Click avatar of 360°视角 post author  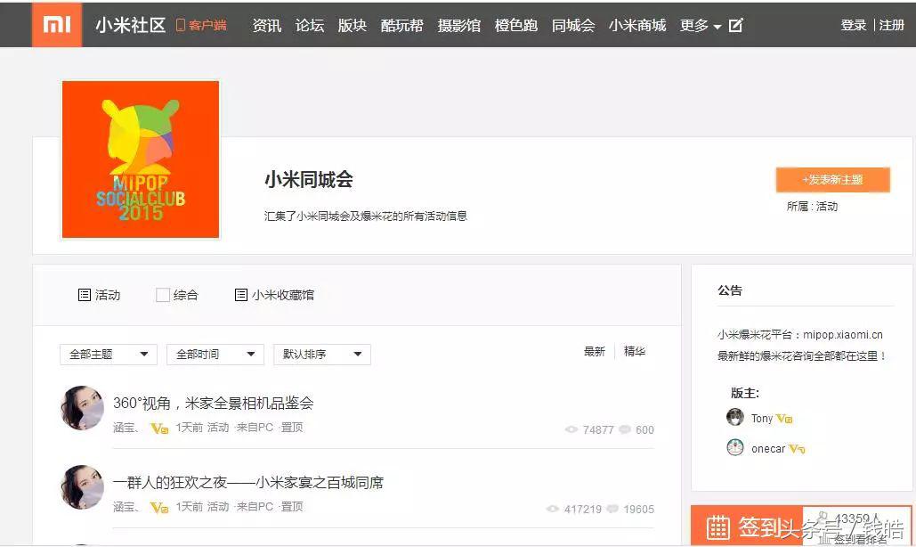83,408
